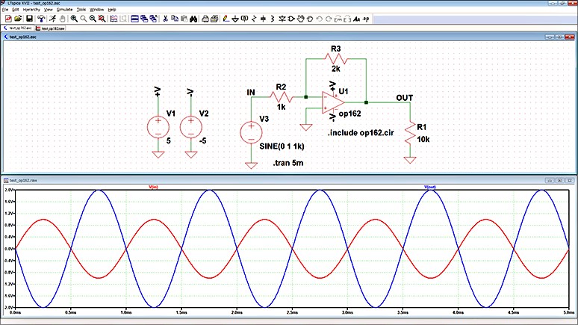Image resolution: width=578 pixels, height=325 pixels.
Task: Click the Zoom in magnifier icon
Action: [75, 18]
